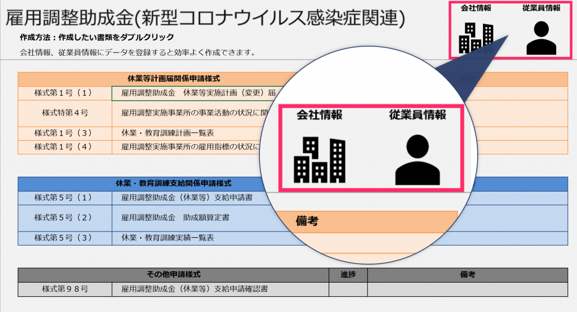Select 雇用調整実施事業所の事業活動の状況 document cell
This screenshot has width=577, height=312.
pyautogui.click(x=190, y=113)
